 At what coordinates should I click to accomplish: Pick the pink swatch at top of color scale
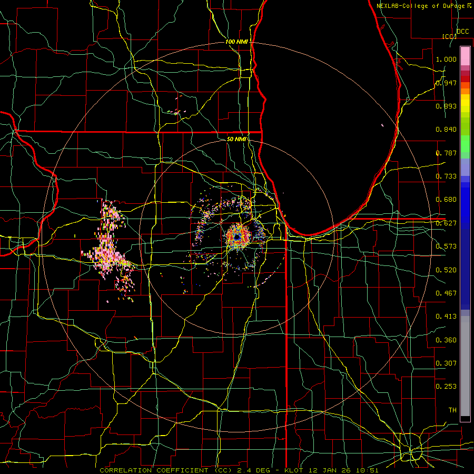pos(465,56)
